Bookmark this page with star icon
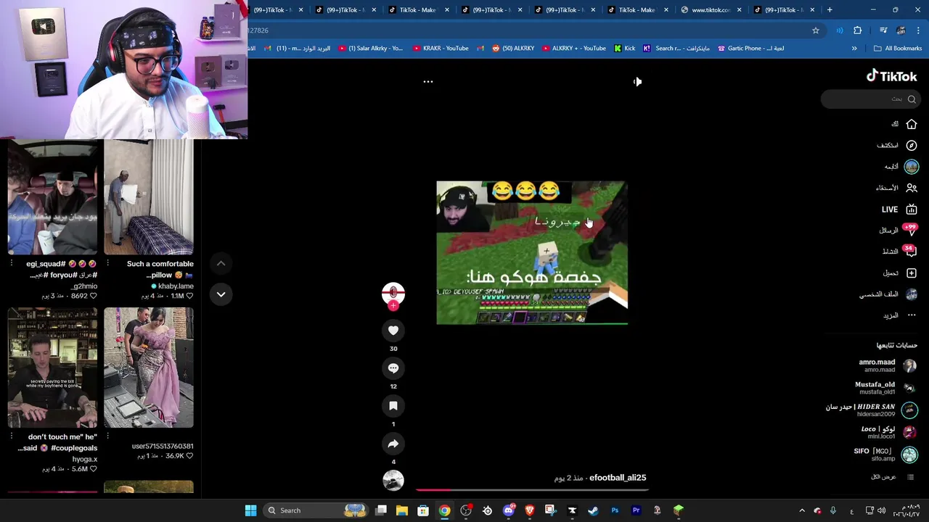Screen dimensions: 929x522 pyautogui.click(x=816, y=30)
